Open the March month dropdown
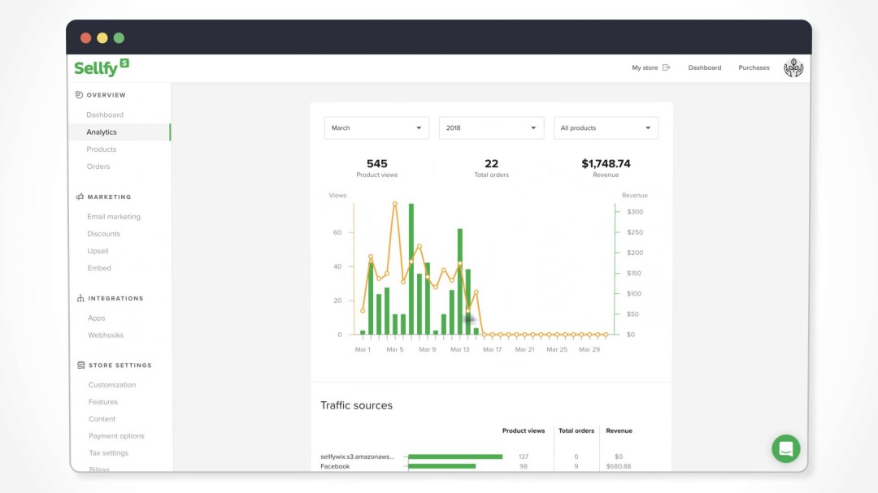Screen dimensions: 878x493 (x=376, y=128)
